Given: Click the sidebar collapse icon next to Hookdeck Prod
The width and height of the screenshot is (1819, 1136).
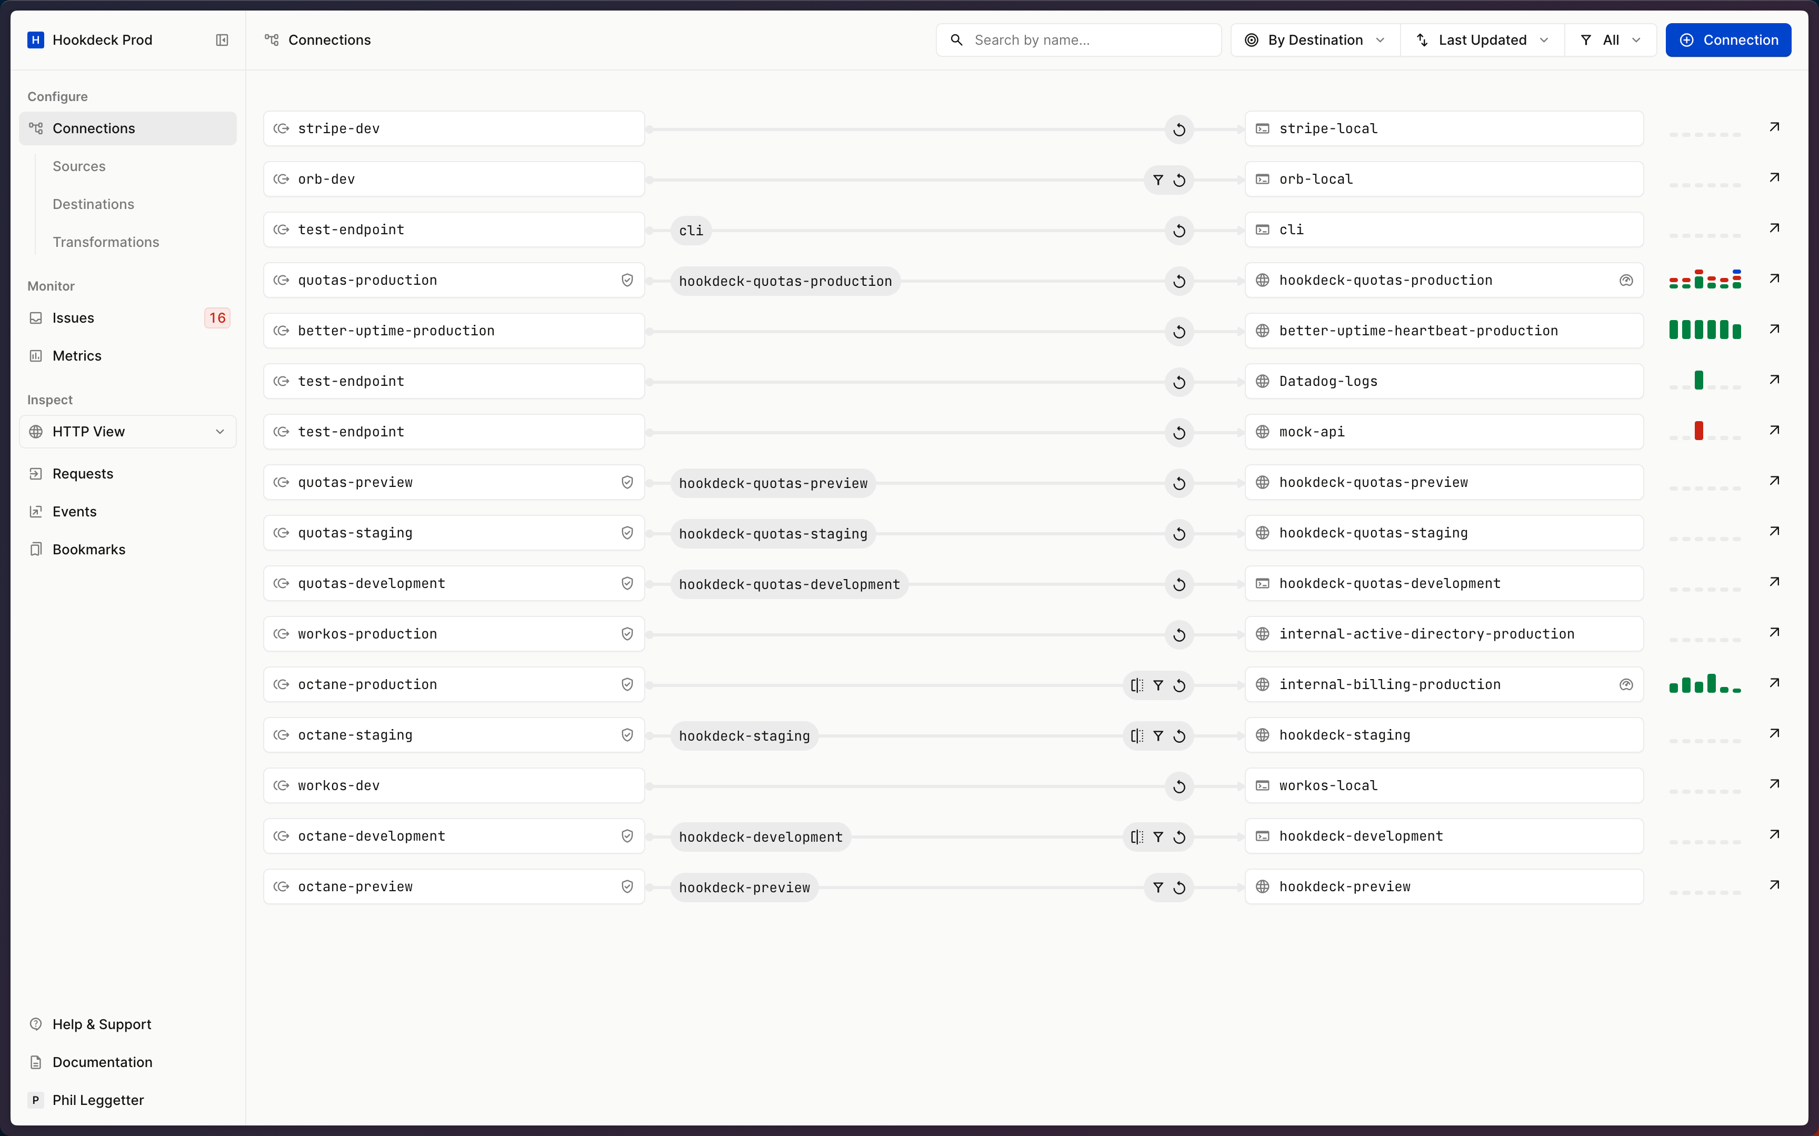Looking at the screenshot, I should tap(222, 40).
